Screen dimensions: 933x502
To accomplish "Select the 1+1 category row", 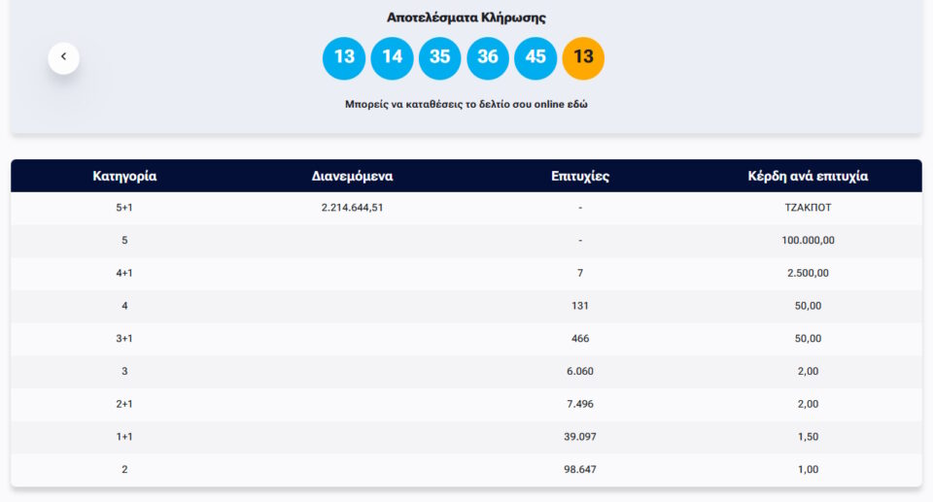I will [x=124, y=437].
